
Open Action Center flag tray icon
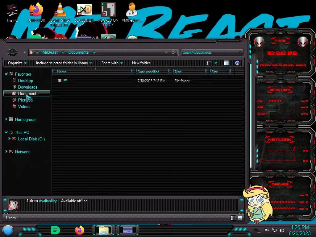267,230
